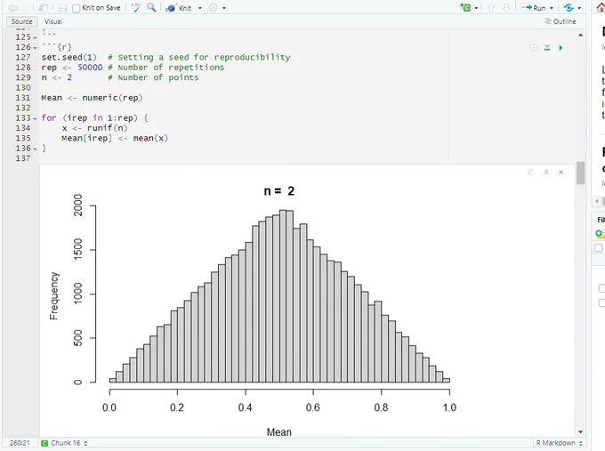The image size is (605, 451).
Task: Switch to Visual editor mode
Action: pos(52,21)
